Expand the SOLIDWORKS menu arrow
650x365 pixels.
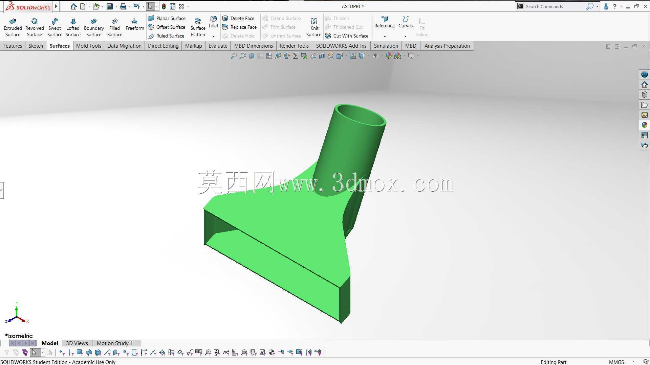click(56, 6)
